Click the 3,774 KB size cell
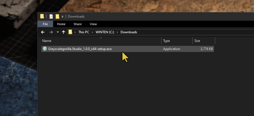Image resolution: width=254 pixels, height=116 pixels. point(207,49)
